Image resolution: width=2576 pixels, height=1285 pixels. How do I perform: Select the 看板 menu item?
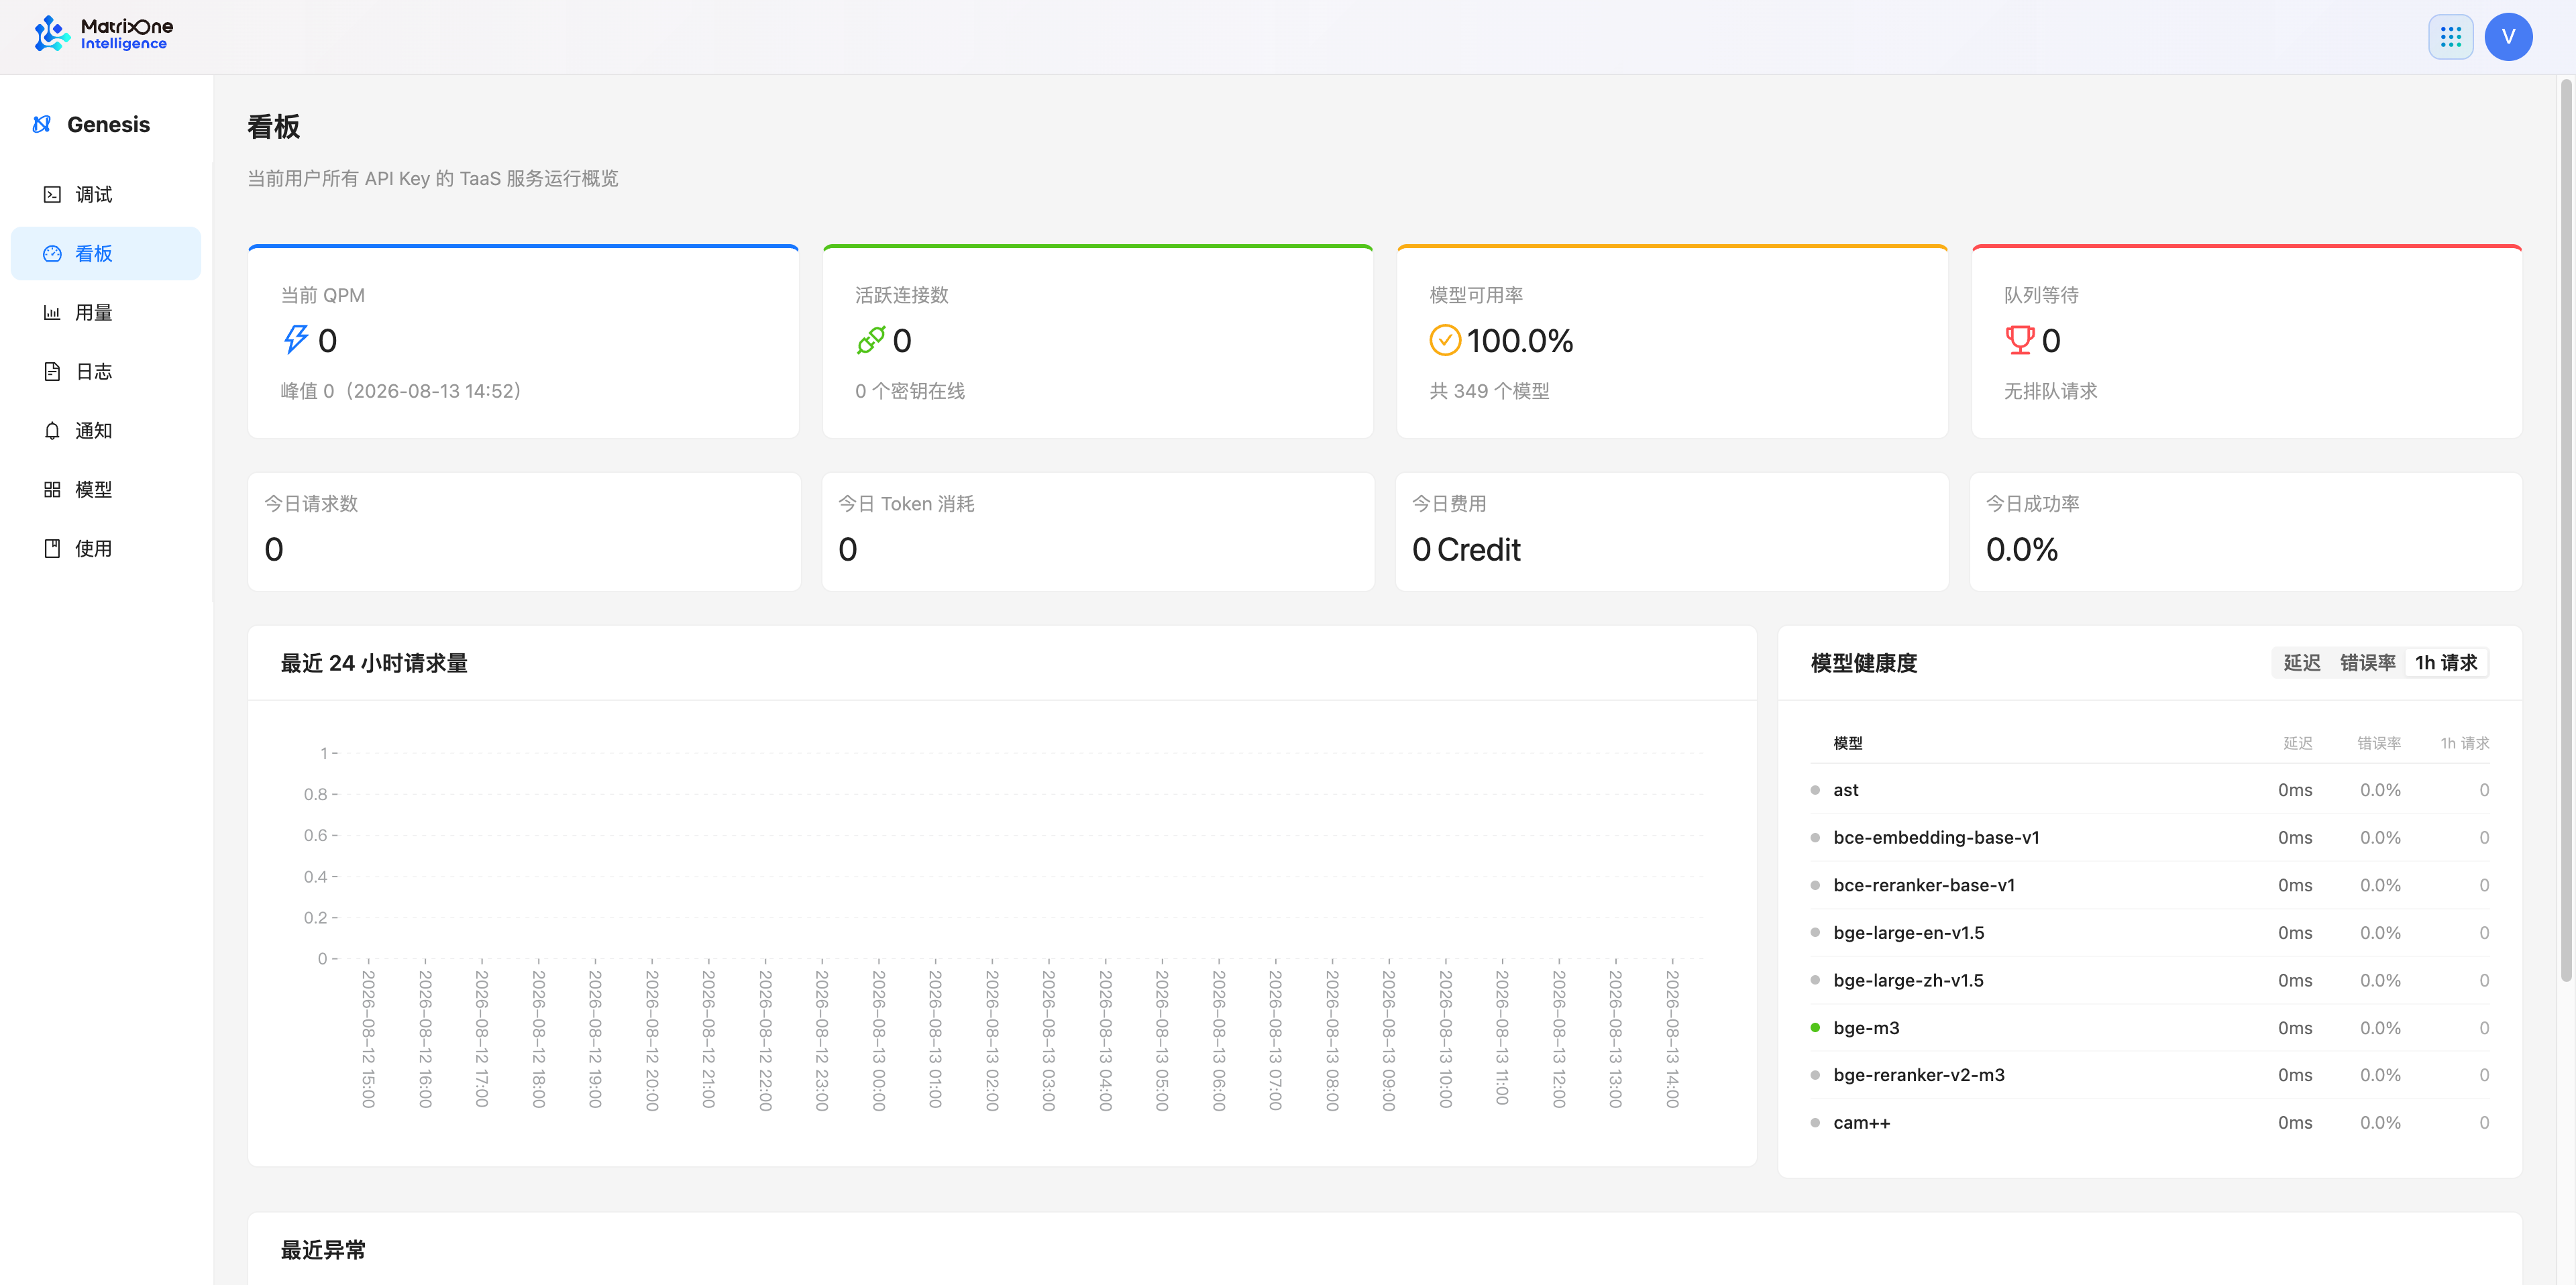pos(106,254)
